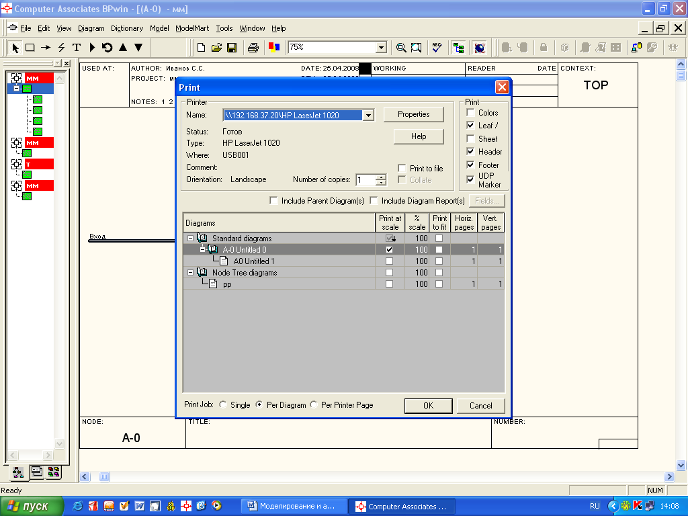The height and width of the screenshot is (516, 688).
Task: Select the Per Printer Page option
Action: pyautogui.click(x=314, y=404)
